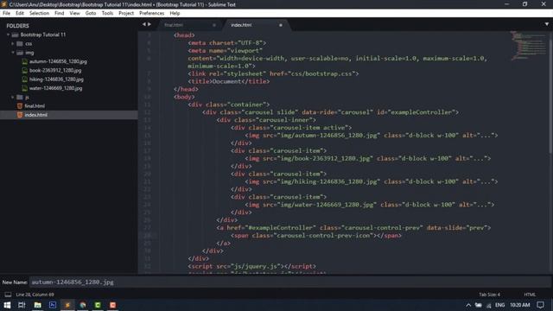Open the Tab Size: 4 selector

tap(490, 295)
